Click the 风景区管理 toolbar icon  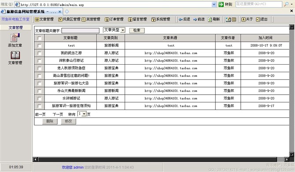click(60, 19)
